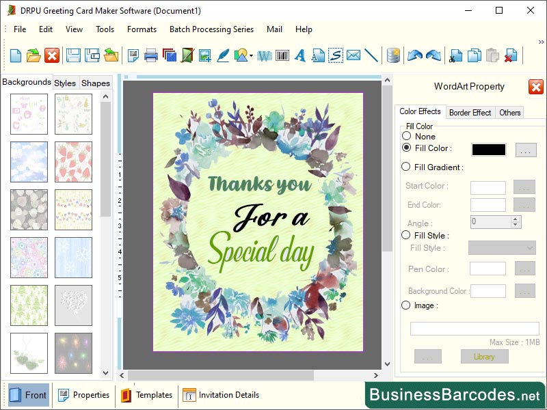
Task: Click the Library button
Action: [484, 356]
